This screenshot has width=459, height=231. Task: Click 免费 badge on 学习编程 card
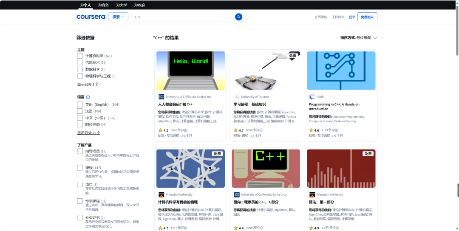293,56
